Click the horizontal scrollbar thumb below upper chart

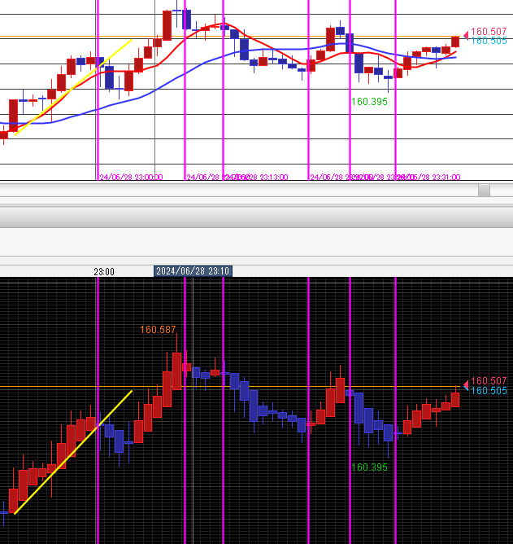pos(484,191)
